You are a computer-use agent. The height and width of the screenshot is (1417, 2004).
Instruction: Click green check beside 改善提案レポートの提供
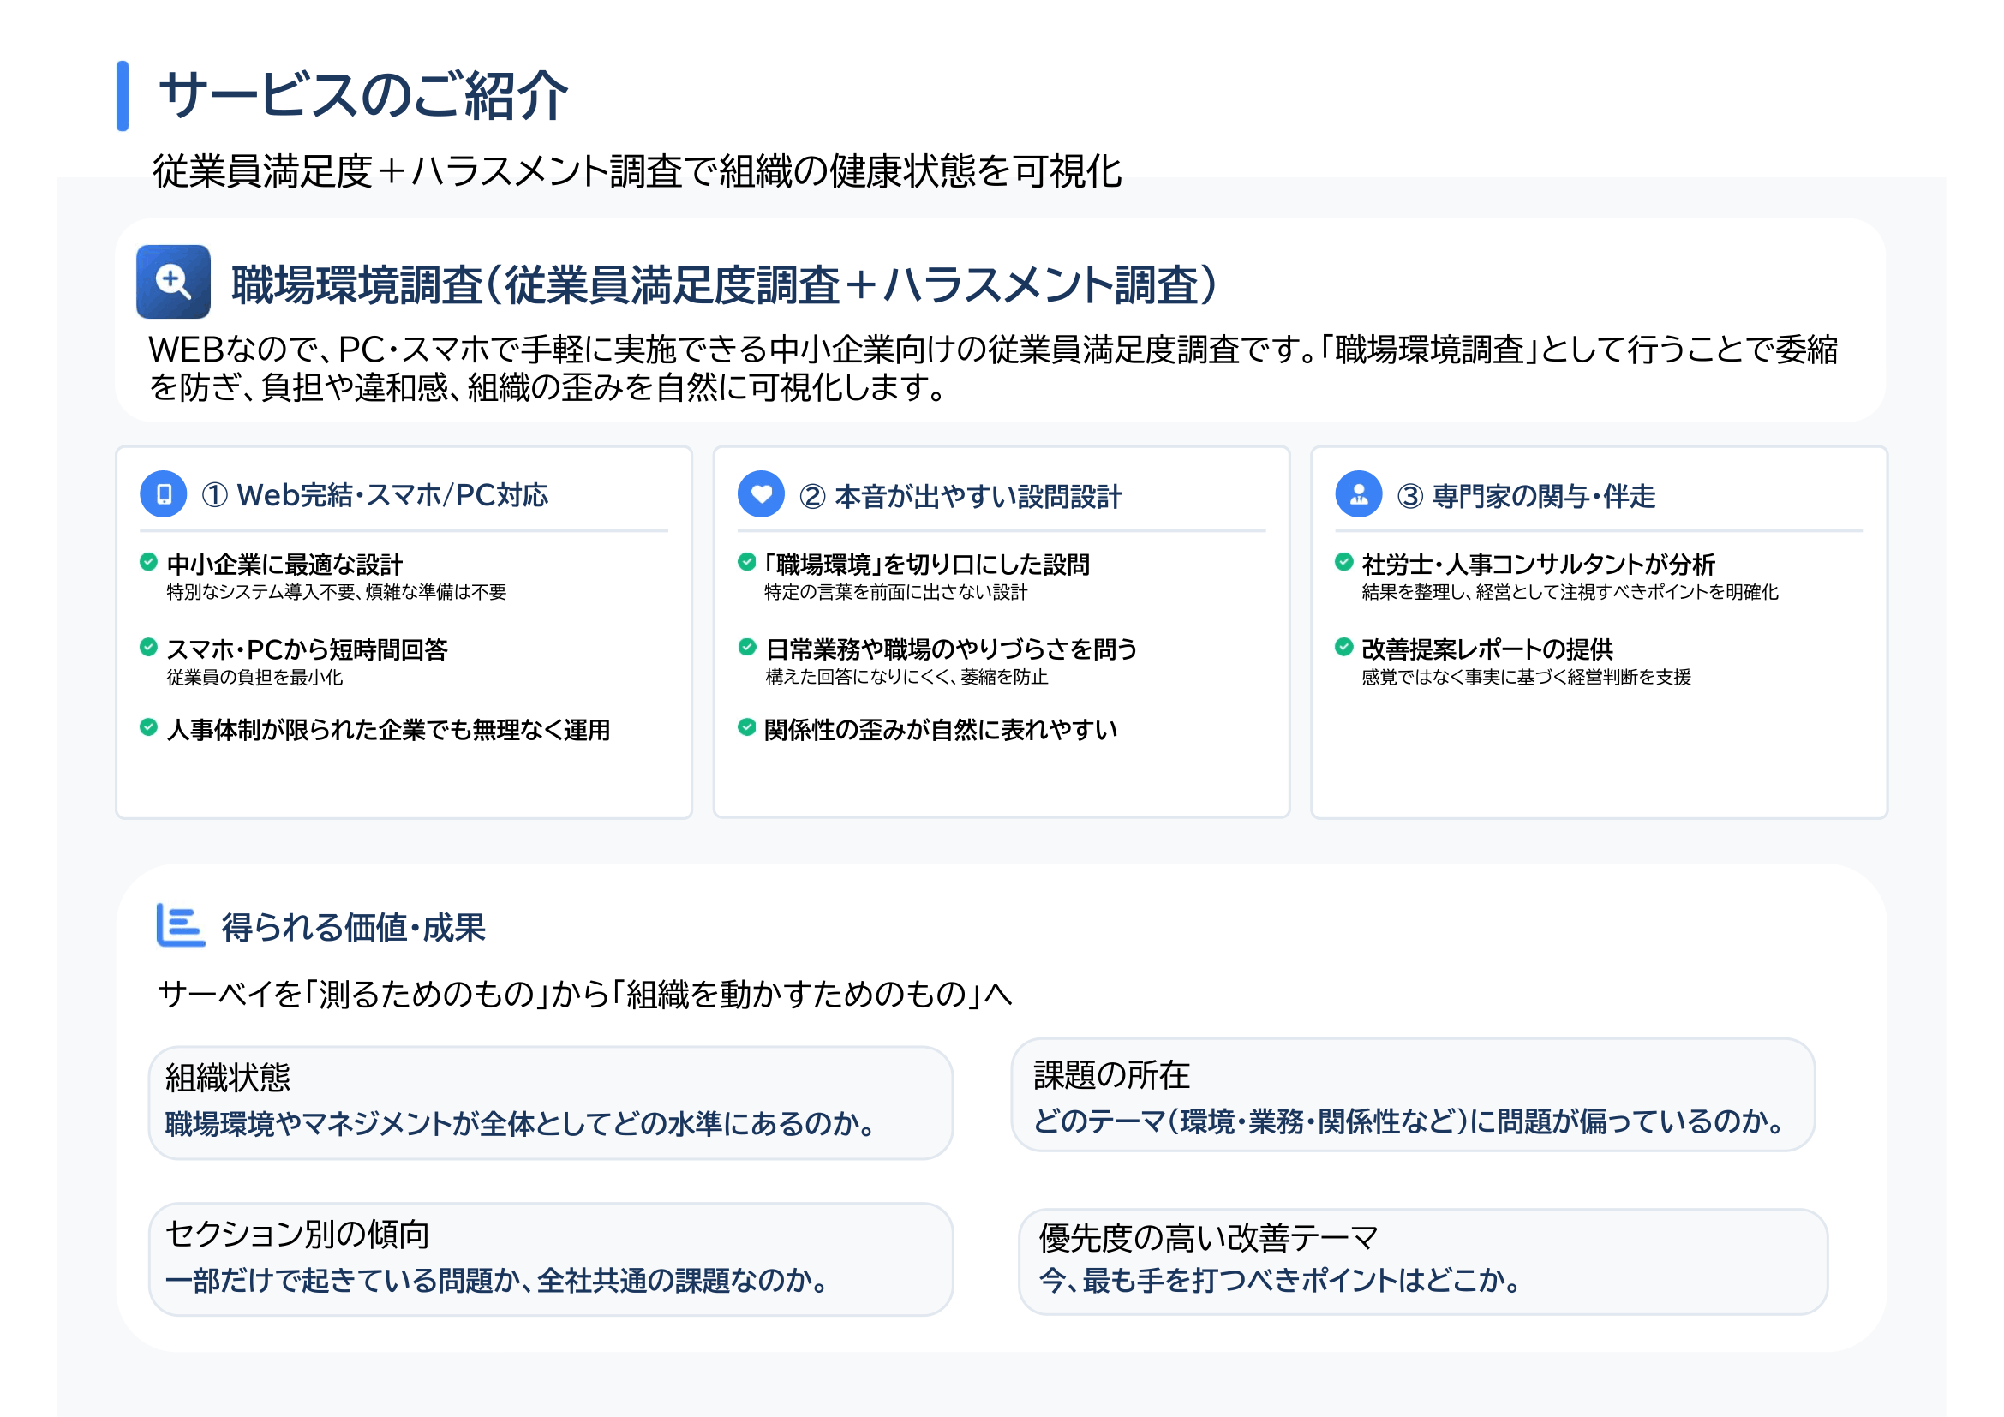[x=1343, y=648]
